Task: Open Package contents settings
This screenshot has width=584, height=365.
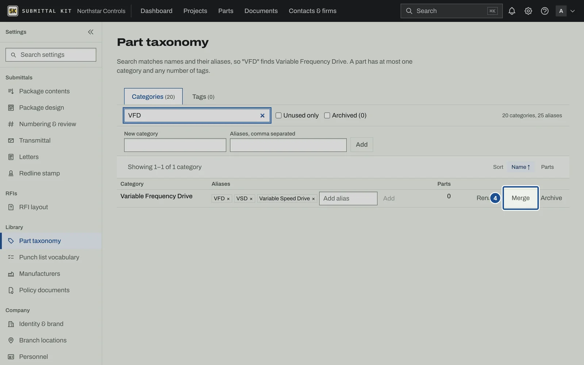Action: 51,91
